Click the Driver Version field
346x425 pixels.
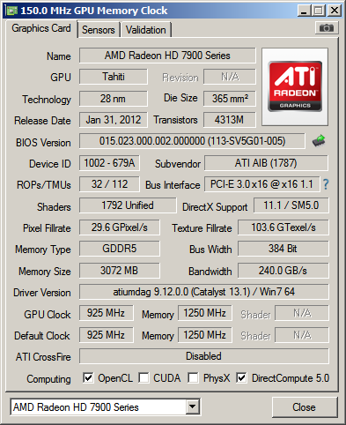point(204,292)
